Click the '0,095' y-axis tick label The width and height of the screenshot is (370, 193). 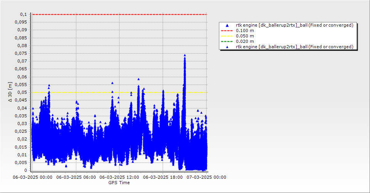[x=21, y=22]
